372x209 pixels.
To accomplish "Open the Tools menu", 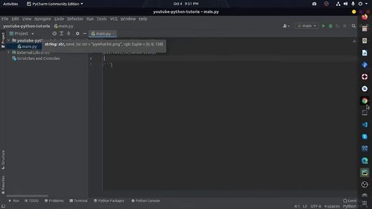I will pyautogui.click(x=102, y=19).
